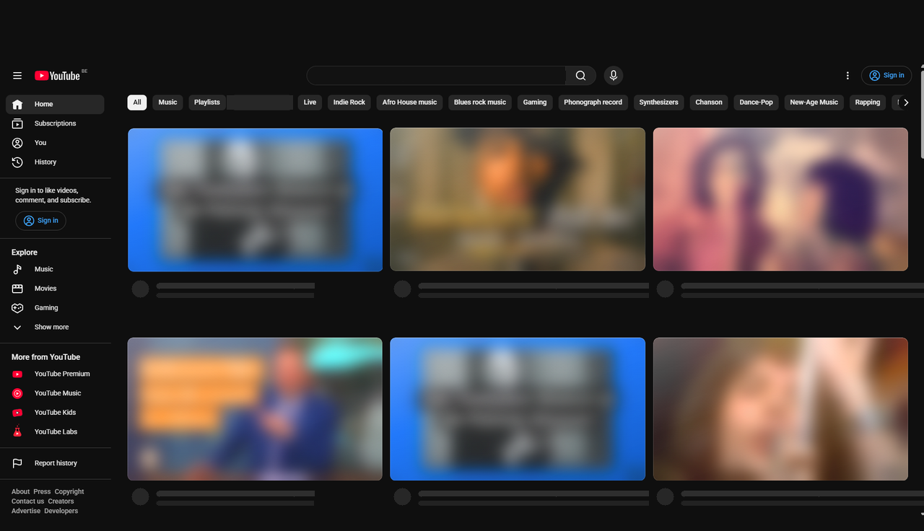
Task: Open the About footer link
Action: pyautogui.click(x=21, y=492)
